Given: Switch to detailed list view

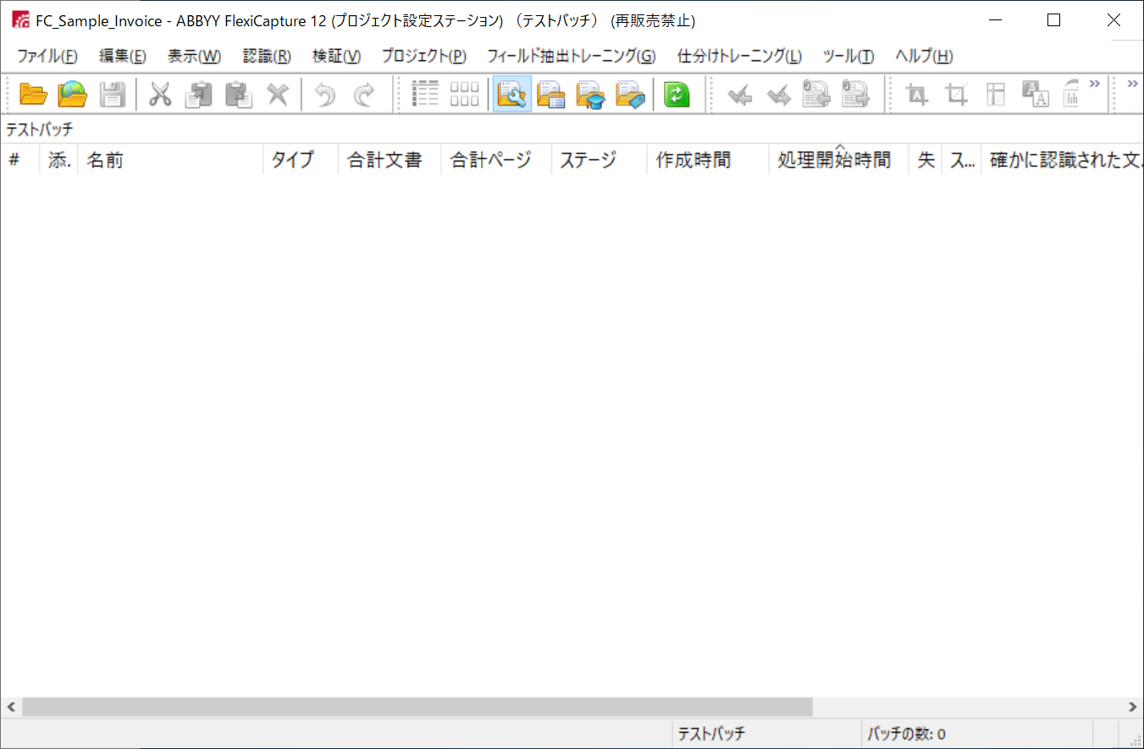Looking at the screenshot, I should click(424, 94).
